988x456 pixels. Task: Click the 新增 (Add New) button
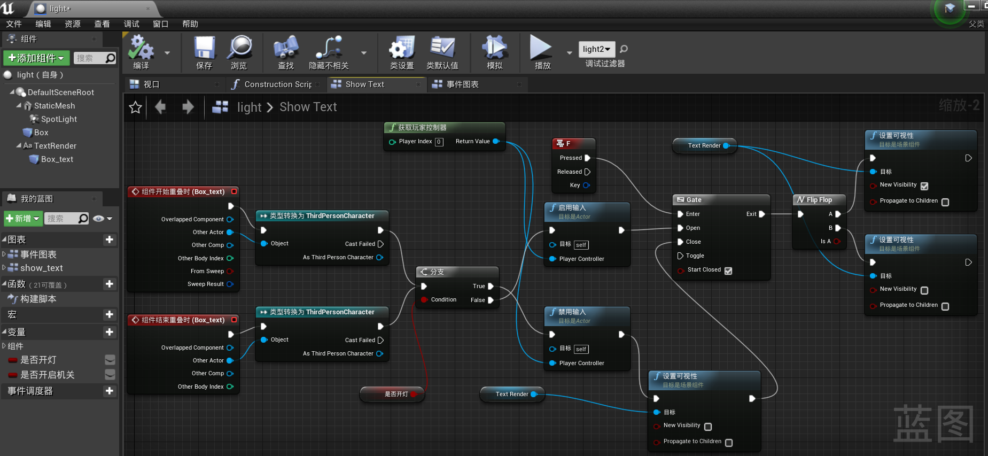click(x=22, y=218)
